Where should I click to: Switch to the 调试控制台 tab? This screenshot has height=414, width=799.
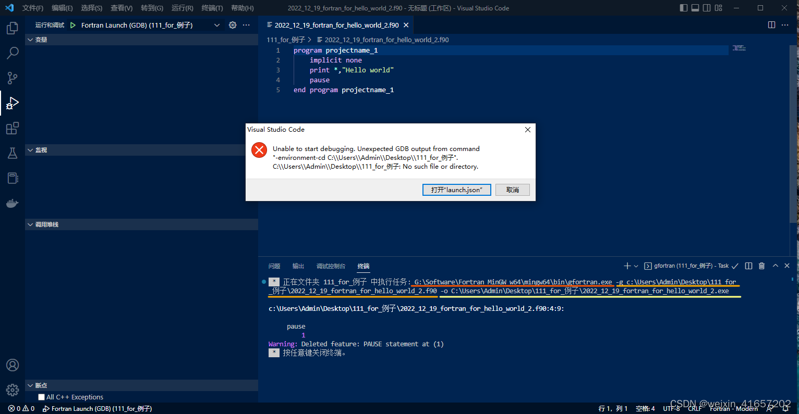331,266
